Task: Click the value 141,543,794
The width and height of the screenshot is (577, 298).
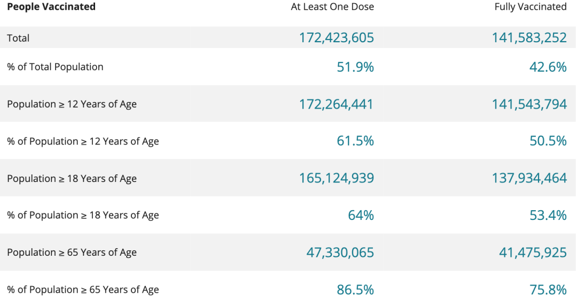Action: tap(529, 104)
